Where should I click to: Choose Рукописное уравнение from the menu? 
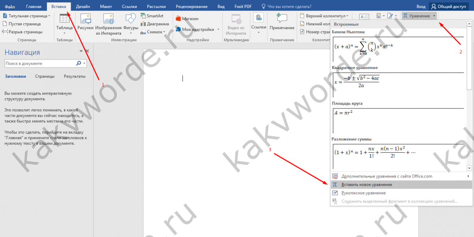[363, 193]
